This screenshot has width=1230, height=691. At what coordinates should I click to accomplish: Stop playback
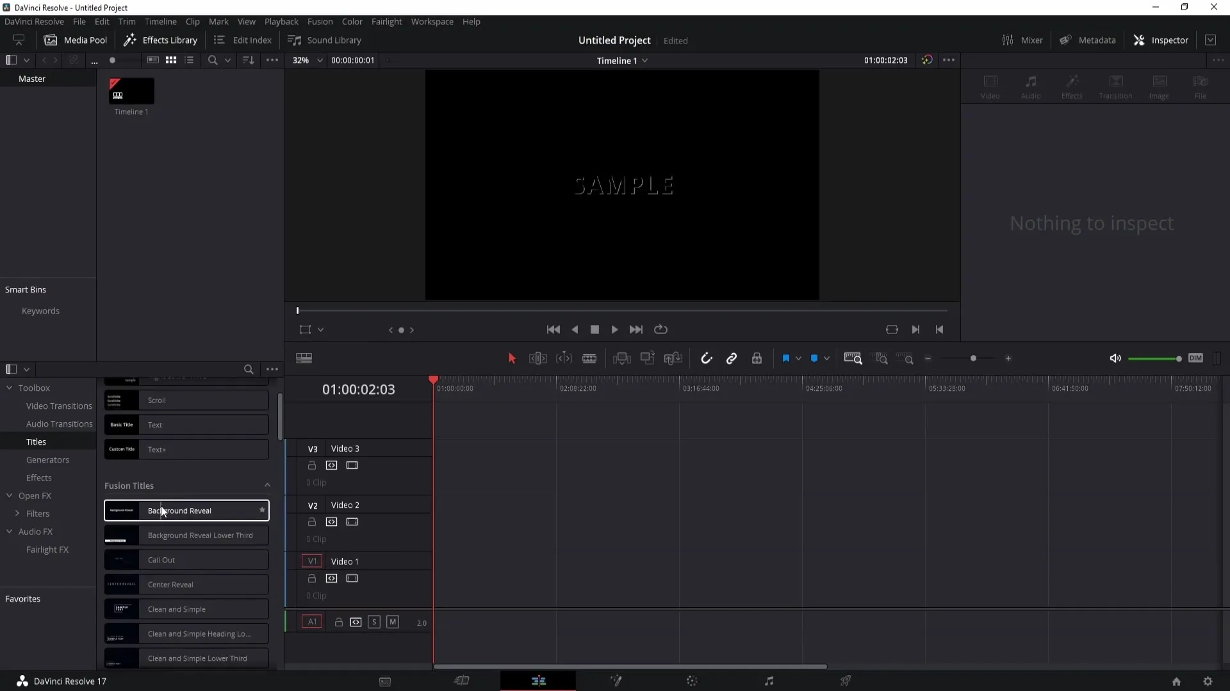pos(594,330)
